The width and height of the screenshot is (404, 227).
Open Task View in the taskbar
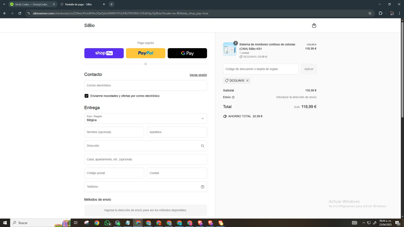(x=76, y=223)
